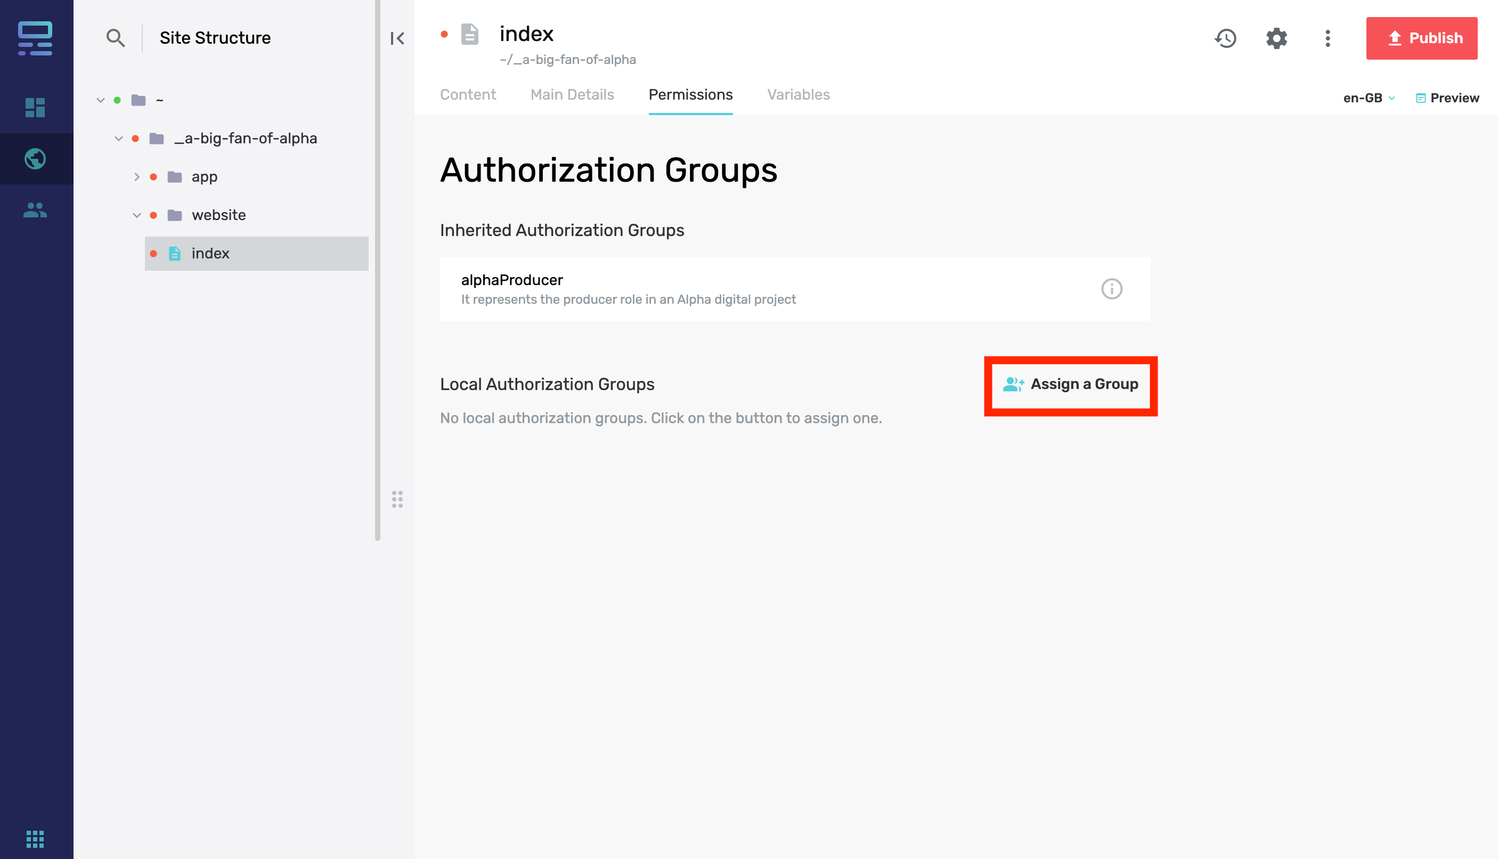Click the root folder icon
Image resolution: width=1498 pixels, height=859 pixels.
point(139,100)
